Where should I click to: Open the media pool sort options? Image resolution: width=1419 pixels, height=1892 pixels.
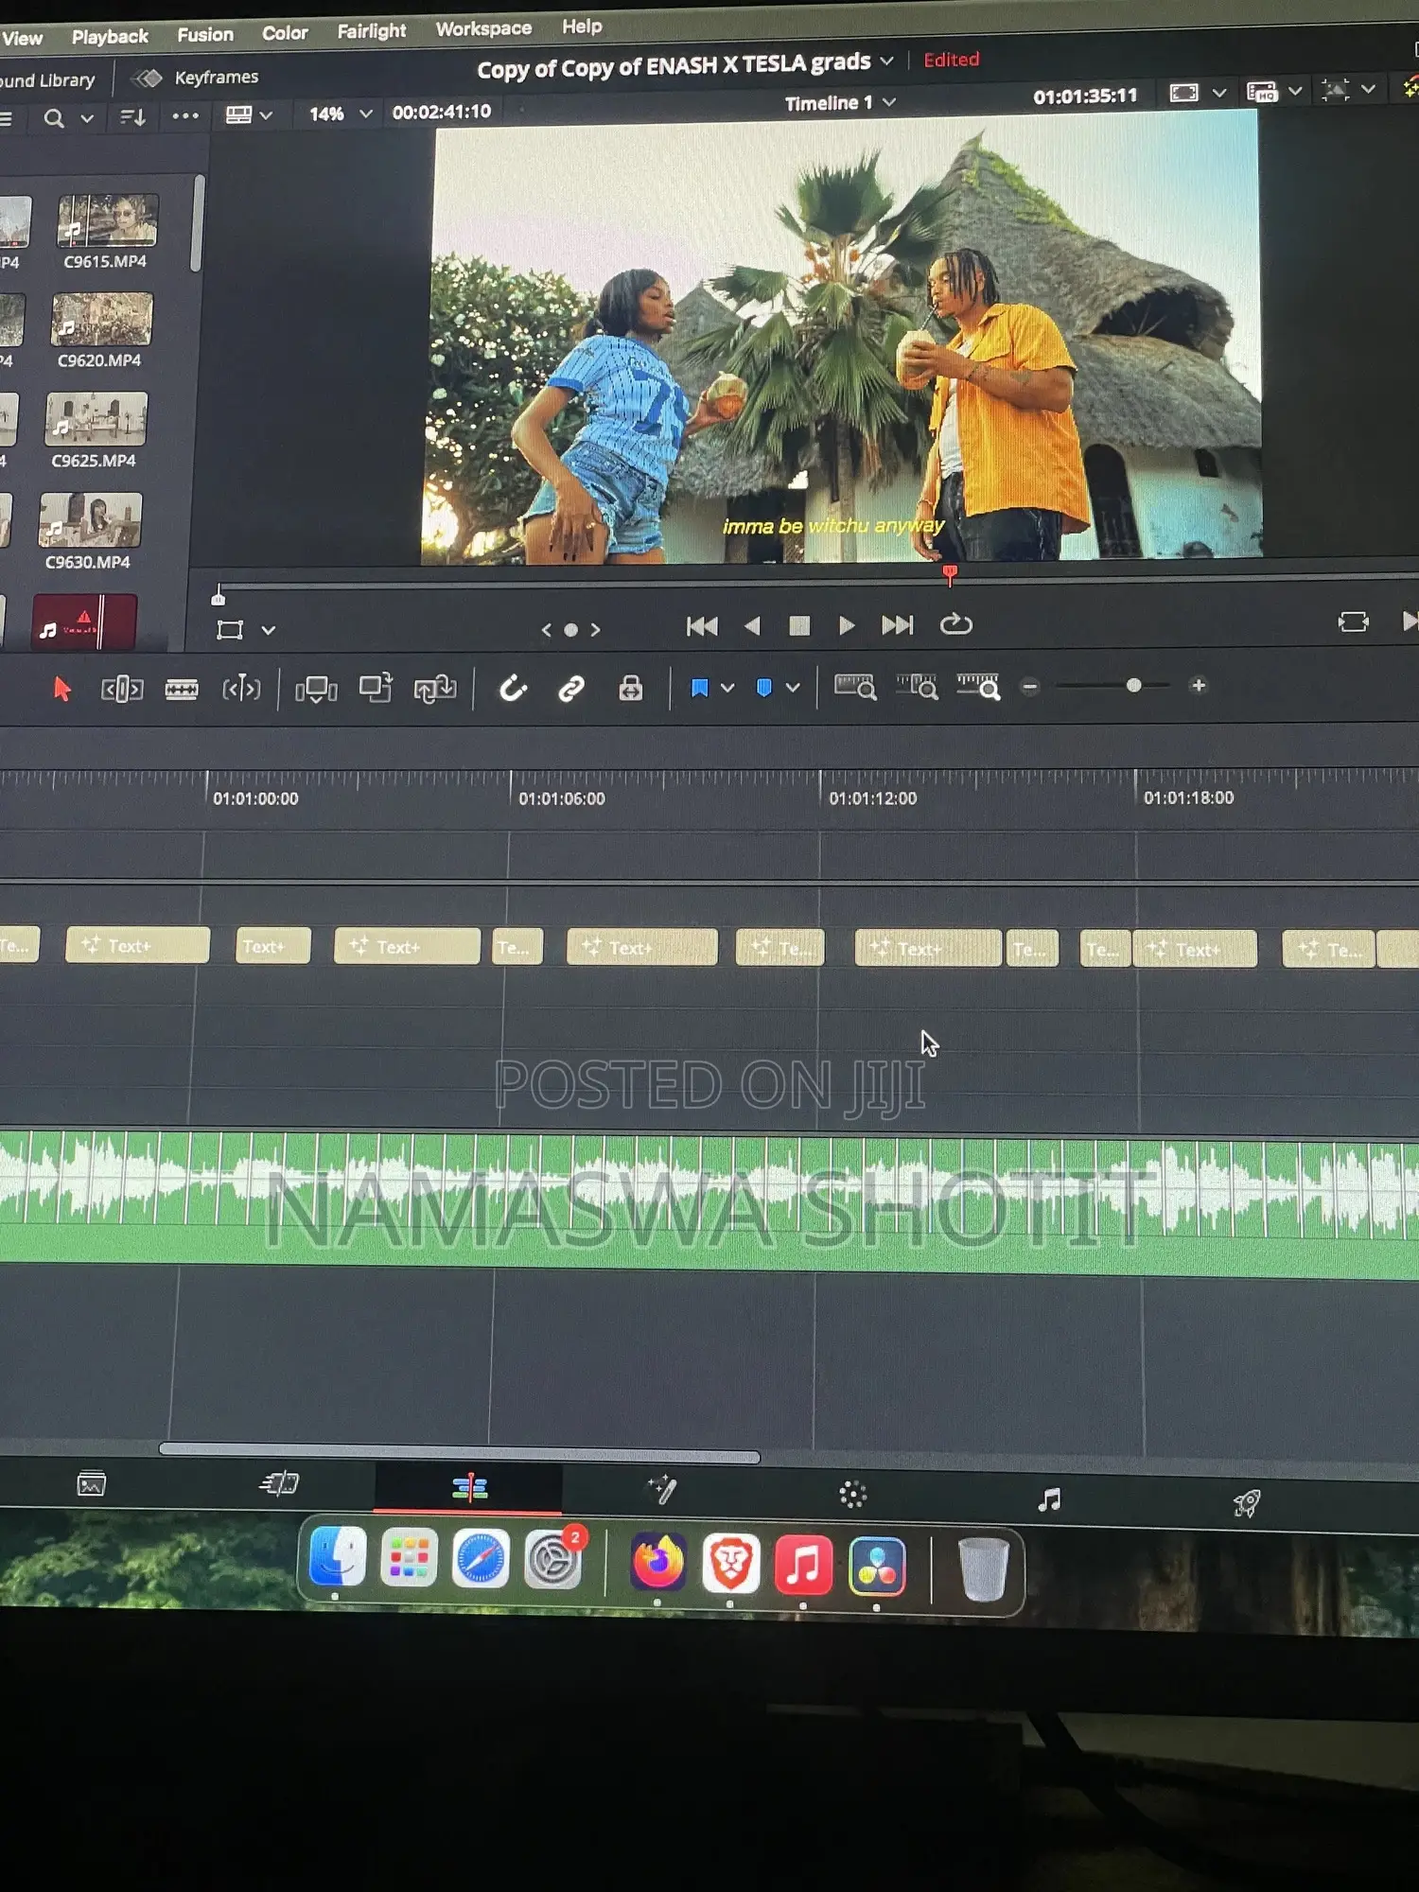click(x=132, y=117)
